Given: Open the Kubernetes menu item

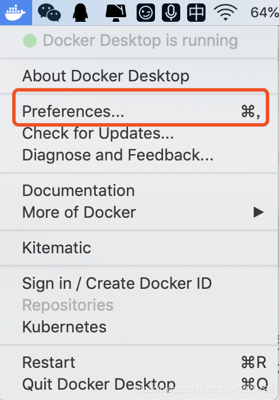Looking at the screenshot, I should 139,327.
